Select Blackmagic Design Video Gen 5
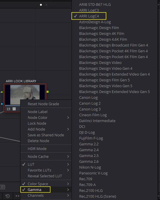The image size is (160, 200). click(x=105, y=86)
